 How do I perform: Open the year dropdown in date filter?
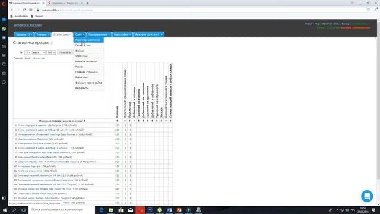[51, 52]
